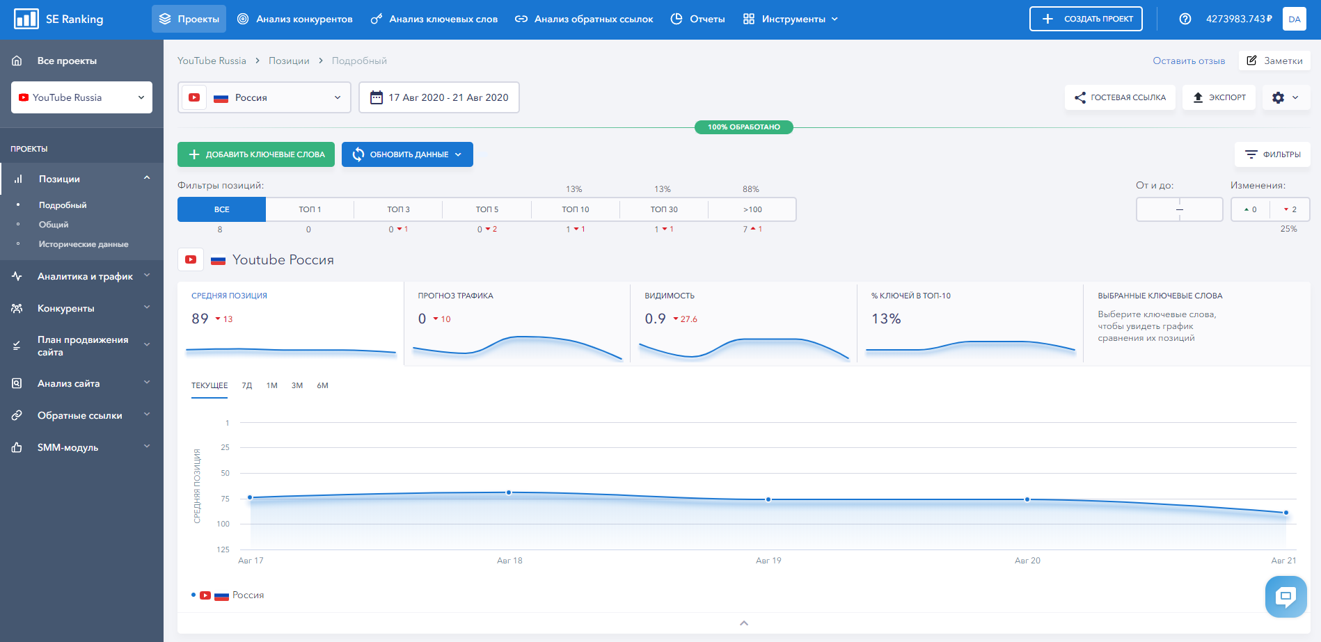Click the План продвижения checklist icon

(17, 346)
